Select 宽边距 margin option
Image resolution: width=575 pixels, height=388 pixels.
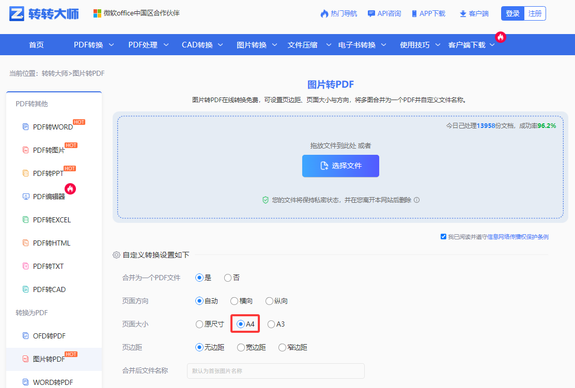point(241,347)
